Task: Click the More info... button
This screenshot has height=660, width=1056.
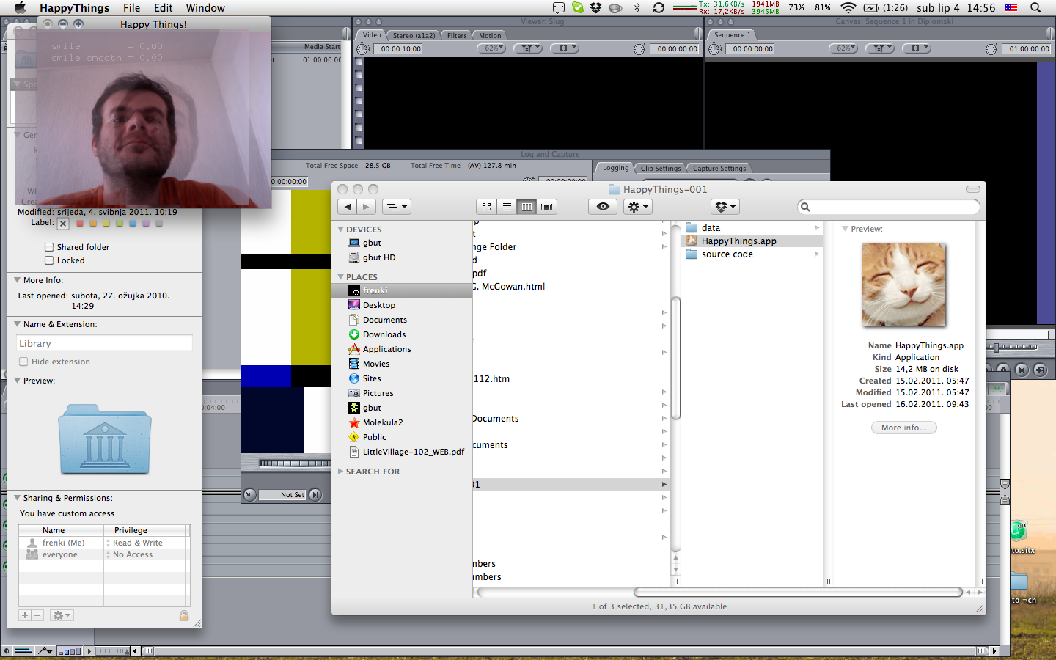Action: click(903, 428)
